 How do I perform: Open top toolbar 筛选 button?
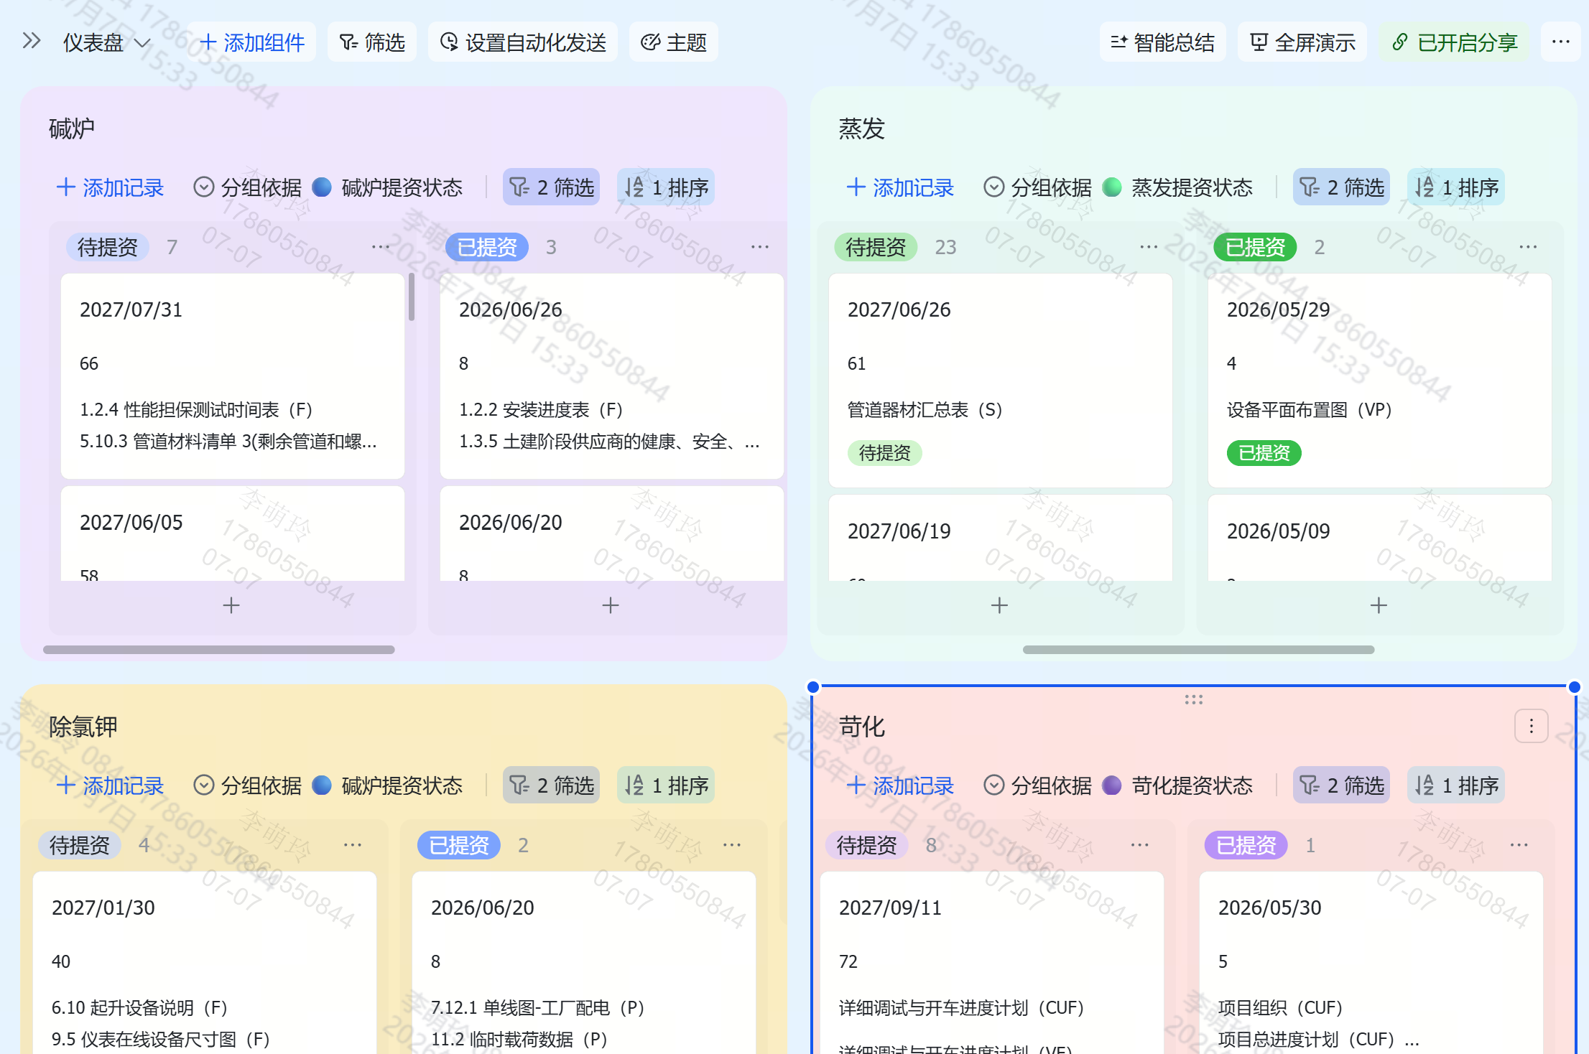point(372,42)
